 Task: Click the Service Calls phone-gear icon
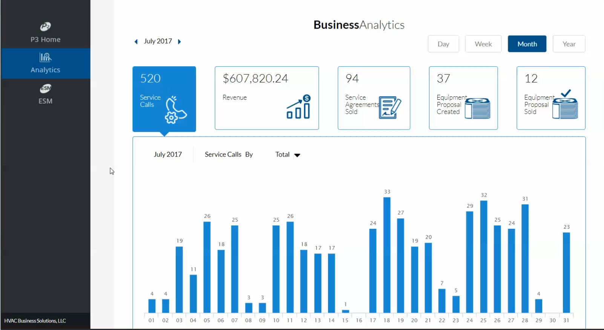[175, 109]
